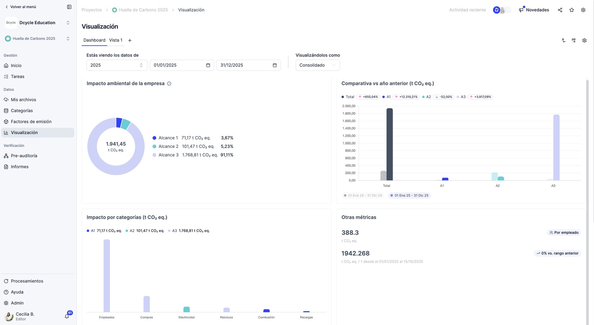594x325 pixels.
Task: Toggle the 01 Ene 24 - 31 Dic 24 legend
Action: pyautogui.click(x=363, y=195)
